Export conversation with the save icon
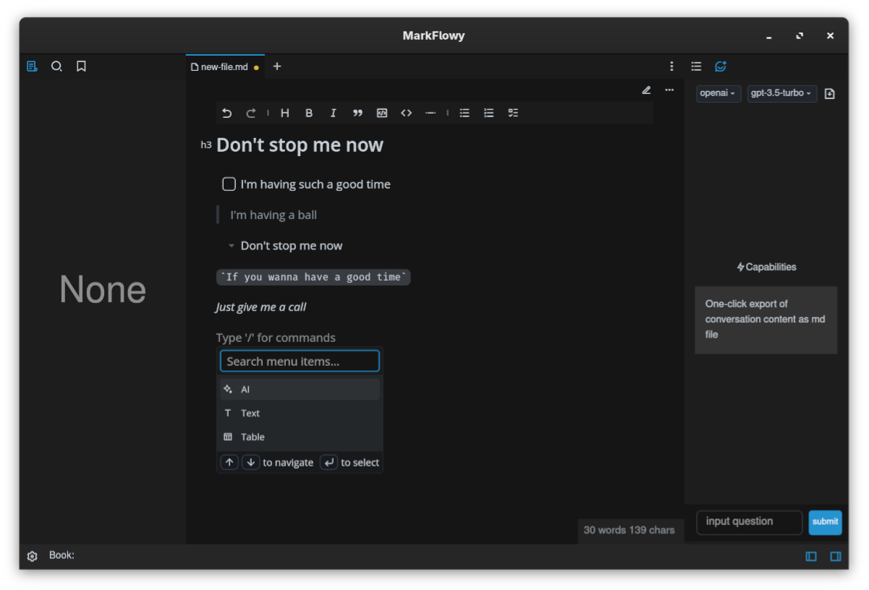This screenshot has height=590, width=869. (x=829, y=94)
